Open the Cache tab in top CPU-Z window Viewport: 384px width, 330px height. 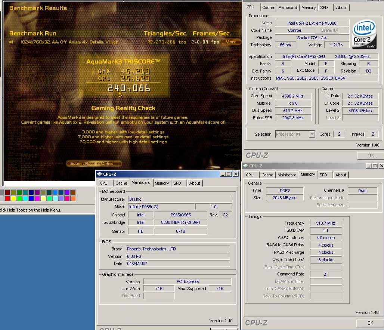(268, 7)
